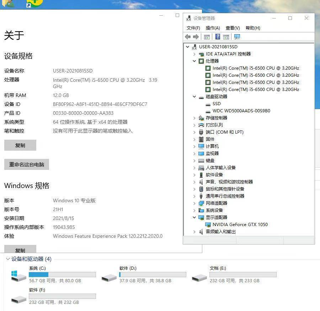
Task: Expand the 鼠标和其他指针设备 node
Action: (194, 189)
